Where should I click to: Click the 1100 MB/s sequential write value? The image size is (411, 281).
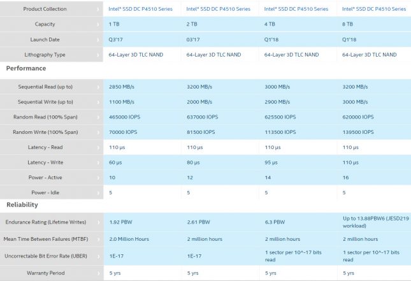pos(122,102)
